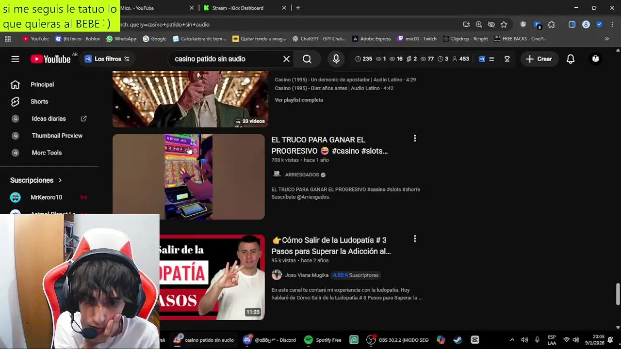The image size is (621, 349).
Task: Open the ChatGPT bookmark
Action: [x=319, y=39]
